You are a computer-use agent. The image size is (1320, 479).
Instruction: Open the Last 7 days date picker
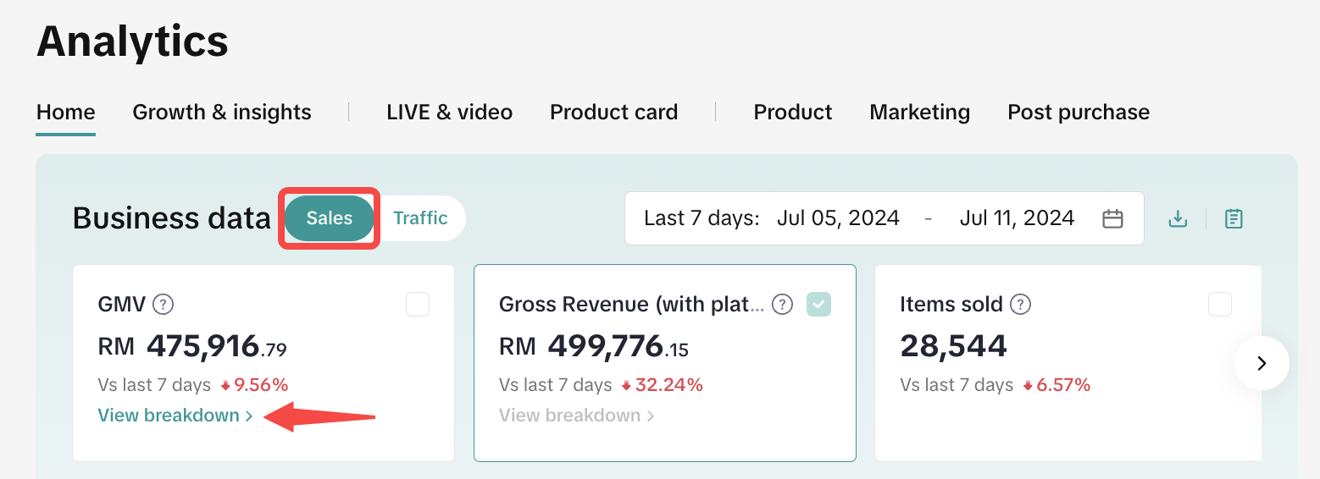coord(702,218)
